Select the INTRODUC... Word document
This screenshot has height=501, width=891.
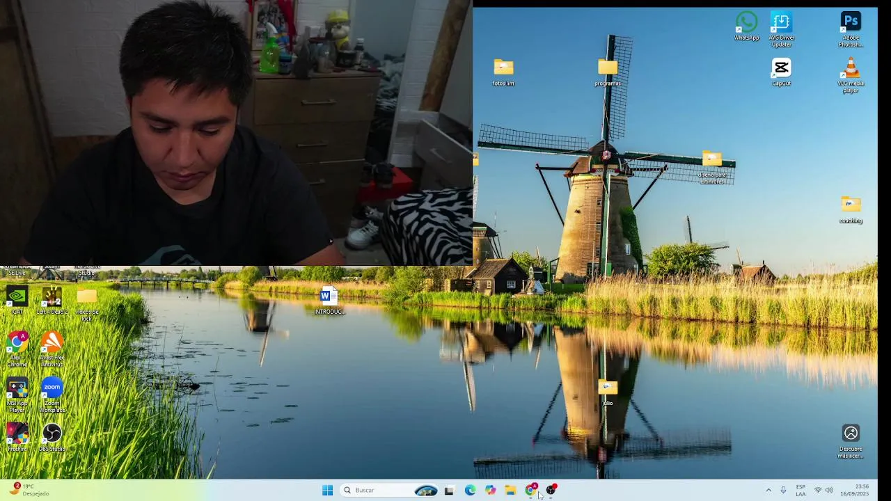click(329, 301)
